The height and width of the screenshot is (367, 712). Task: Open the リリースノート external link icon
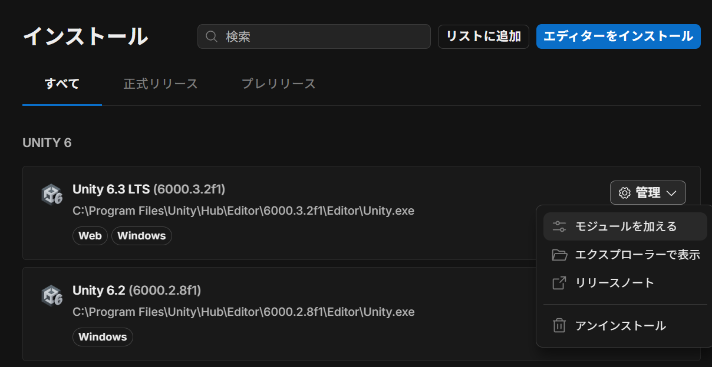coord(559,283)
